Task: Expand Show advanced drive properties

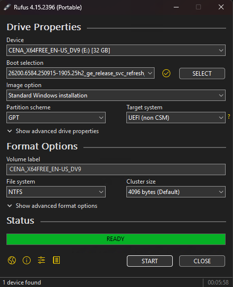Action: pos(53,131)
